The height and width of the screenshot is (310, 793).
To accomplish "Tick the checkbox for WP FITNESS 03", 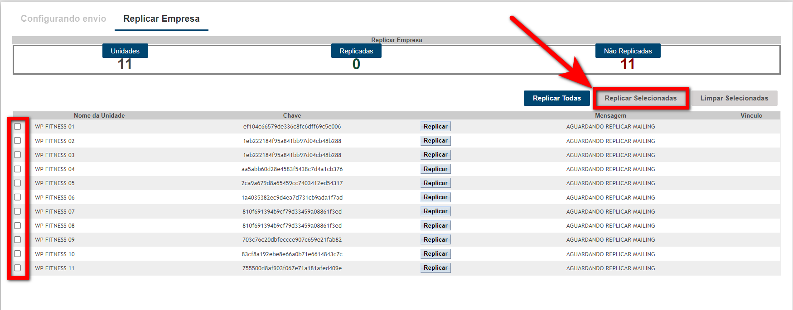I will coord(18,155).
